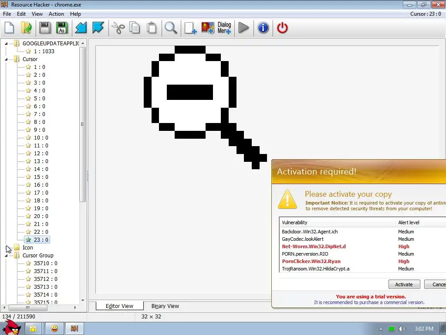The width and height of the screenshot is (446, 335).
Task: Click the smiley face taskbar icon
Action: (x=54, y=329)
